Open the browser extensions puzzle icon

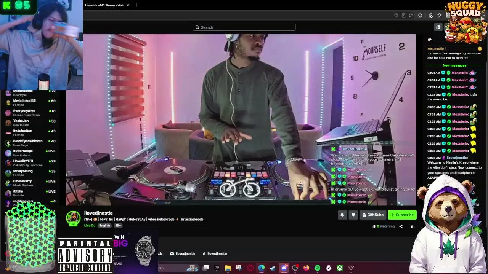[420, 15]
